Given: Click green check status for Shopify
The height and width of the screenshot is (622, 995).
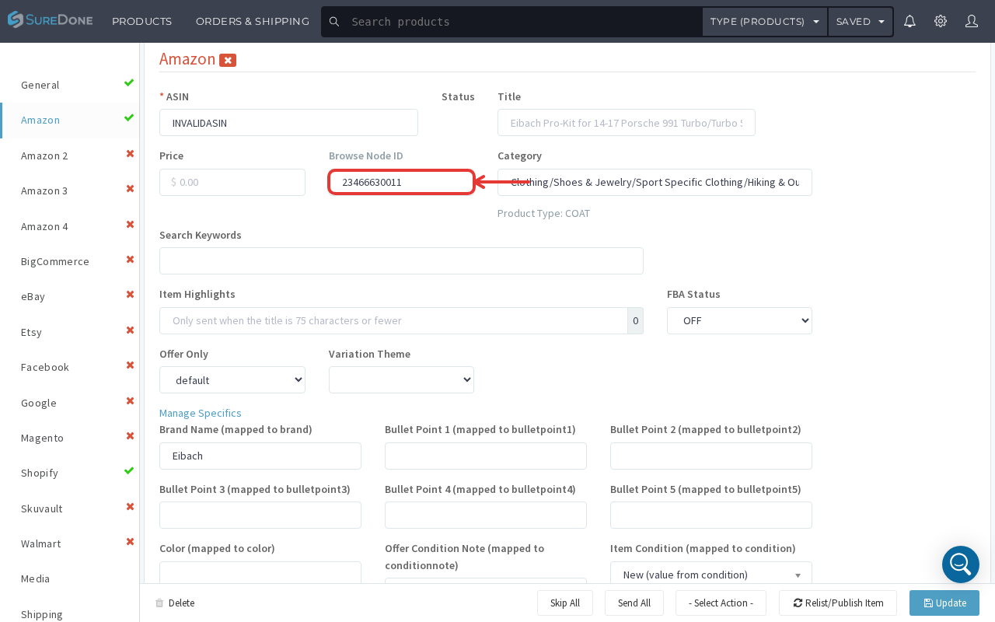Looking at the screenshot, I should [x=129, y=471].
